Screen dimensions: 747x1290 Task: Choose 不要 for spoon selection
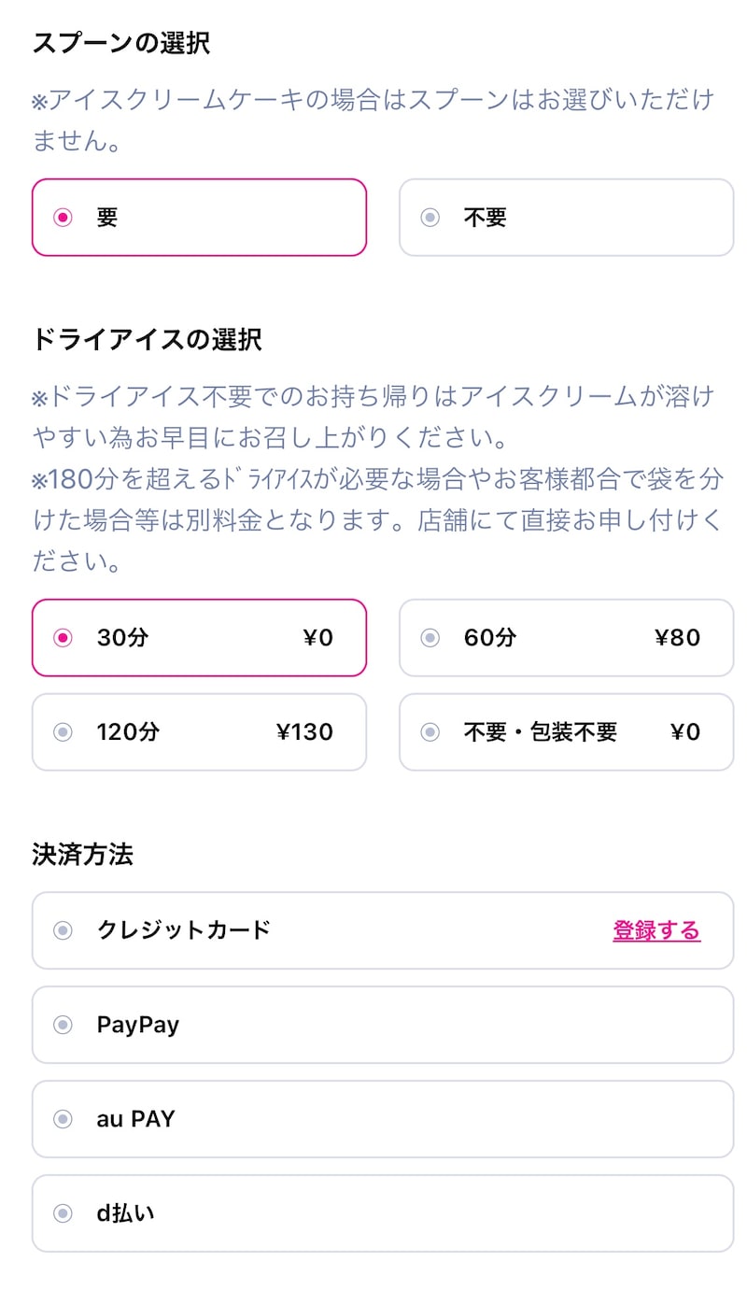click(x=566, y=218)
